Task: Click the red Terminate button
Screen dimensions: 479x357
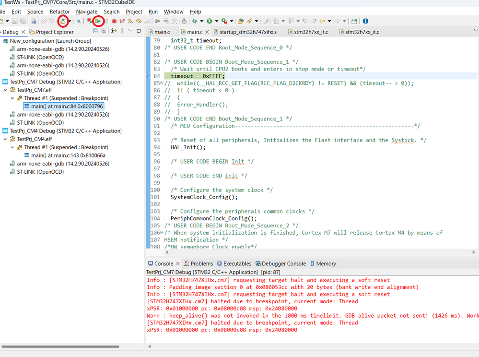Action: [114, 21]
